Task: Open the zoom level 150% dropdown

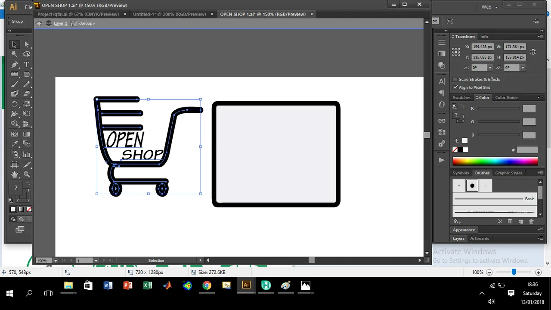Action: pos(55,260)
